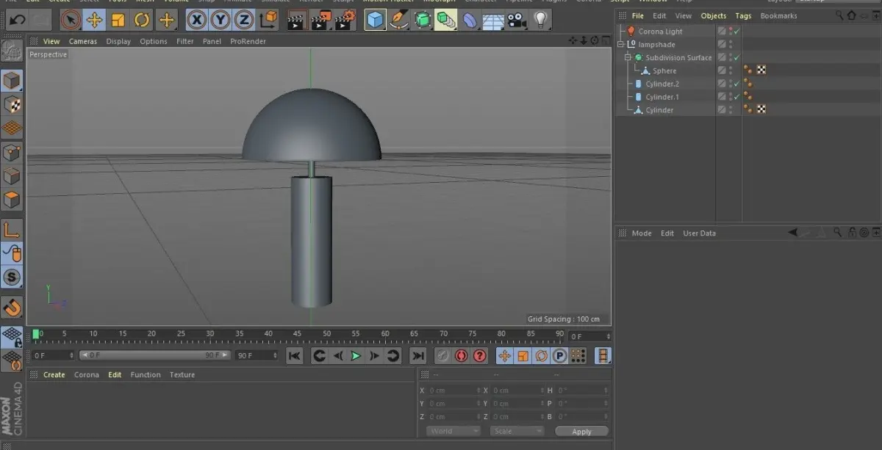The height and width of the screenshot is (450, 882).
Task: Click Render to Picture Viewer icon
Action: (x=321, y=20)
